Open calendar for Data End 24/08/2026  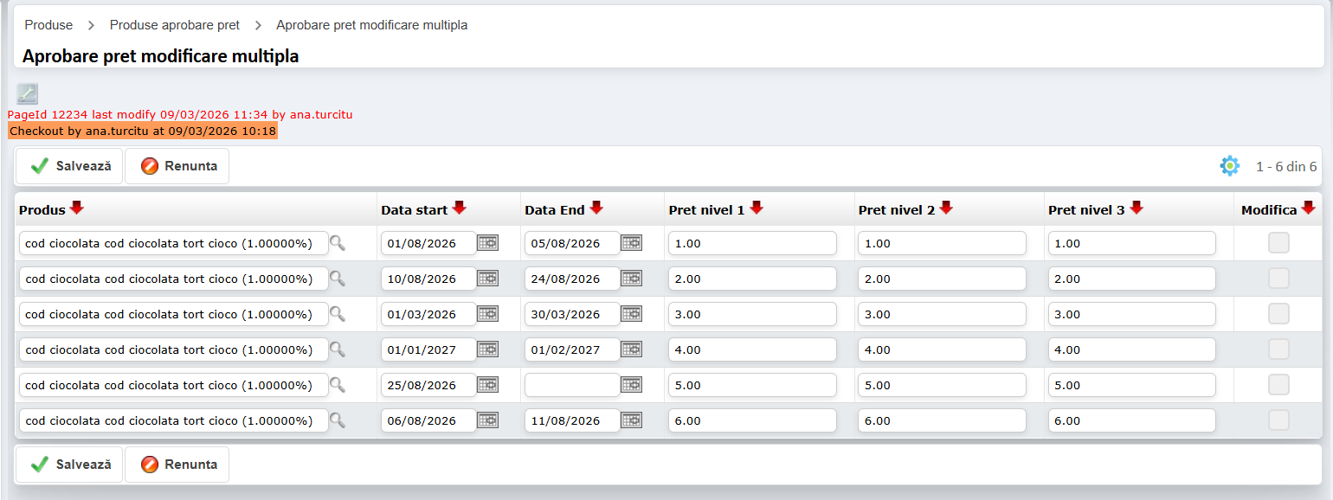point(632,279)
